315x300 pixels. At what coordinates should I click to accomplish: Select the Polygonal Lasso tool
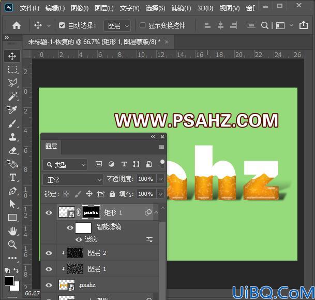coord(12,82)
